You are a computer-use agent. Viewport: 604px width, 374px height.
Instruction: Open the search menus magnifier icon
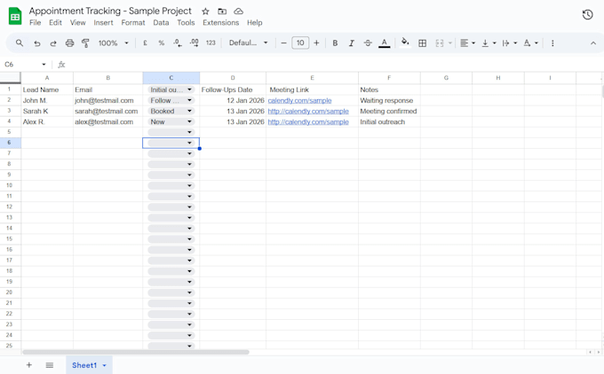[20, 43]
